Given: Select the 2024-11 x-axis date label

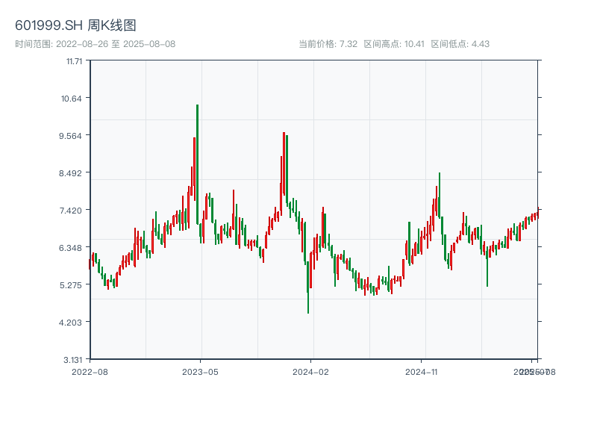Looking at the screenshot, I should (x=422, y=371).
